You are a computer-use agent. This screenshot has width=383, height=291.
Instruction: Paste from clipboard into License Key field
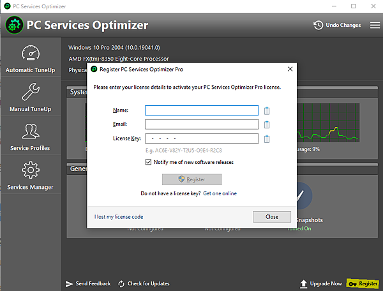267,138
